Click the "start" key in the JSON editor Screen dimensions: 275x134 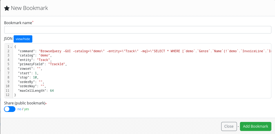pyautogui.click(x=24, y=73)
